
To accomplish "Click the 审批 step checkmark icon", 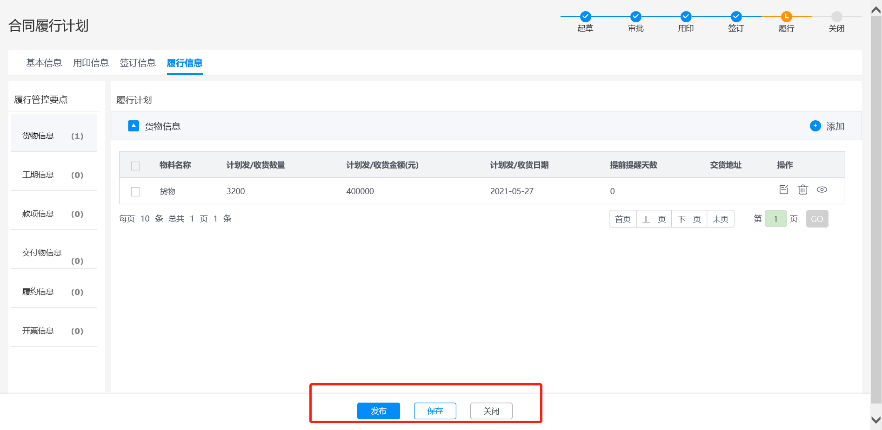I will [636, 17].
